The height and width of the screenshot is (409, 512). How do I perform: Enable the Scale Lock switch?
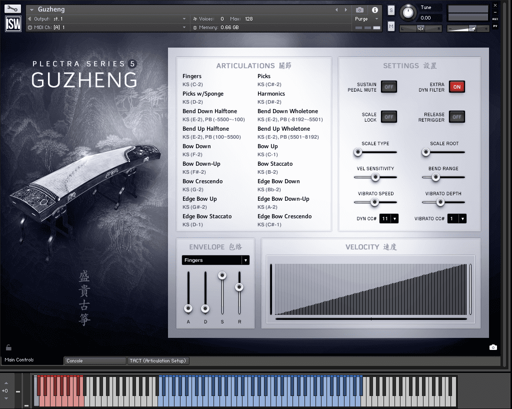(389, 117)
